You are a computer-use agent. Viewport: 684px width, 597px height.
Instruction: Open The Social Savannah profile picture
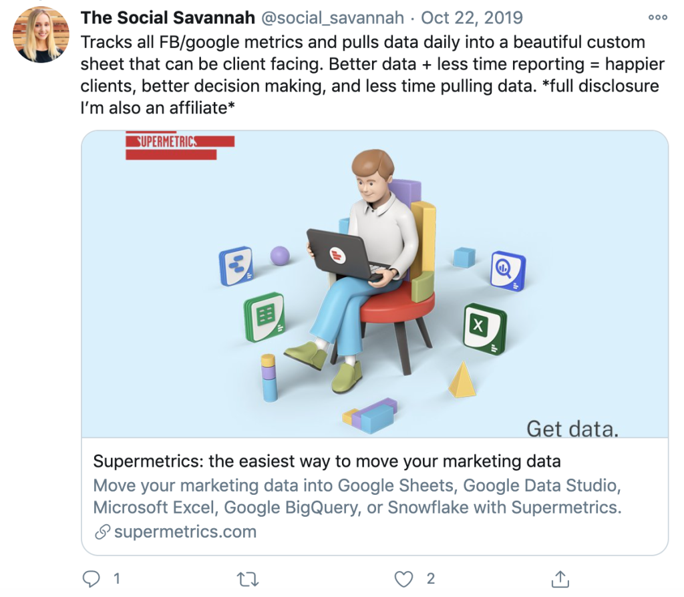(x=41, y=35)
